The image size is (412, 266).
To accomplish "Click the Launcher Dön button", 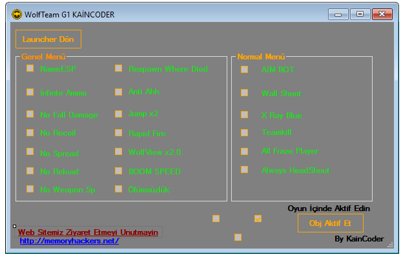I will (x=48, y=39).
